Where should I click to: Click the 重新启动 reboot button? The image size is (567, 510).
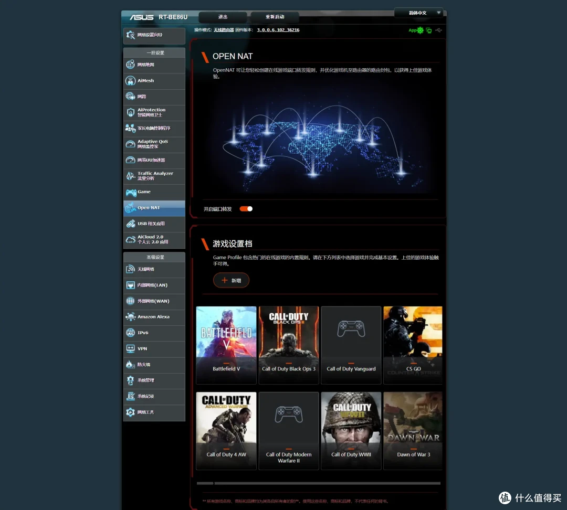tap(275, 17)
